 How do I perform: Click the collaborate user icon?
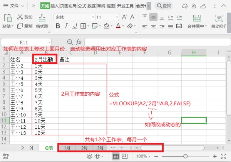(x=194, y=6)
